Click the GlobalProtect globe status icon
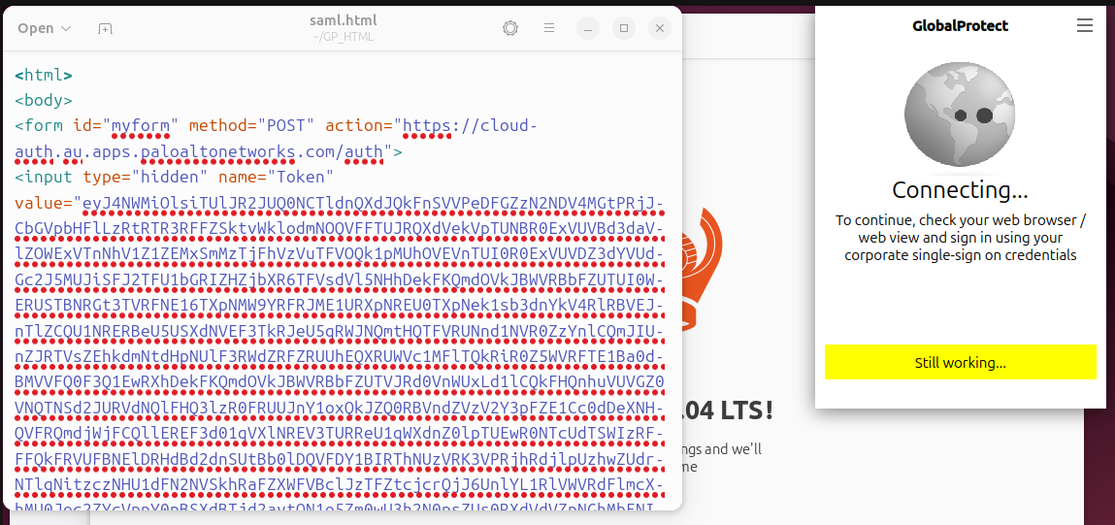This screenshot has height=525, width=1115. (x=960, y=115)
